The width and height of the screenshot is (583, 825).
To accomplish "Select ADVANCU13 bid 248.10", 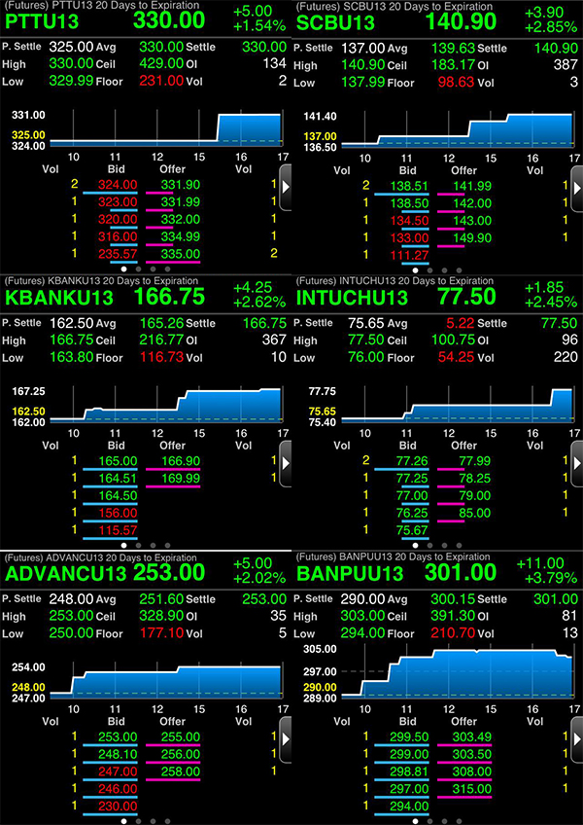I will pos(117,754).
